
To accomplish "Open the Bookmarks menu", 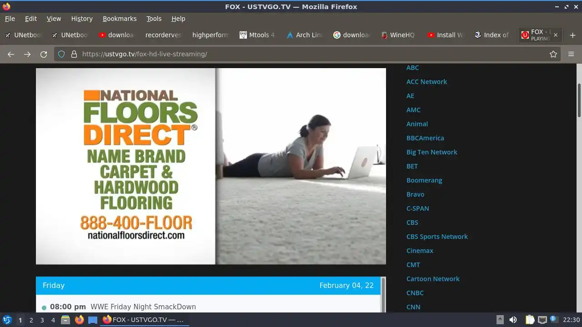I will point(120,19).
